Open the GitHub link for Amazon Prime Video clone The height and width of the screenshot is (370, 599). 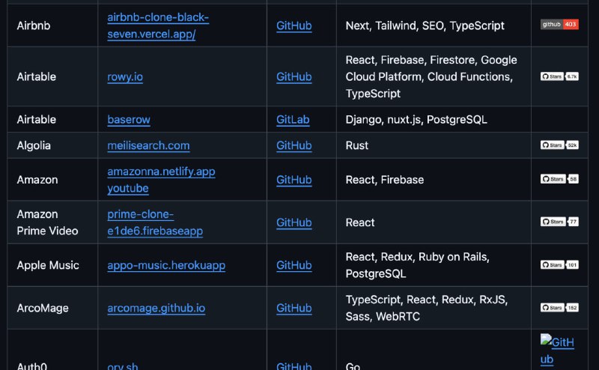[x=294, y=223]
